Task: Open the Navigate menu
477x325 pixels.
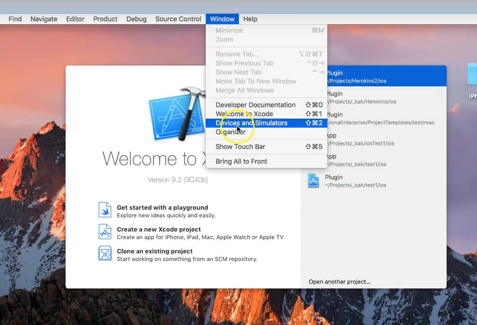Action: pyautogui.click(x=44, y=19)
